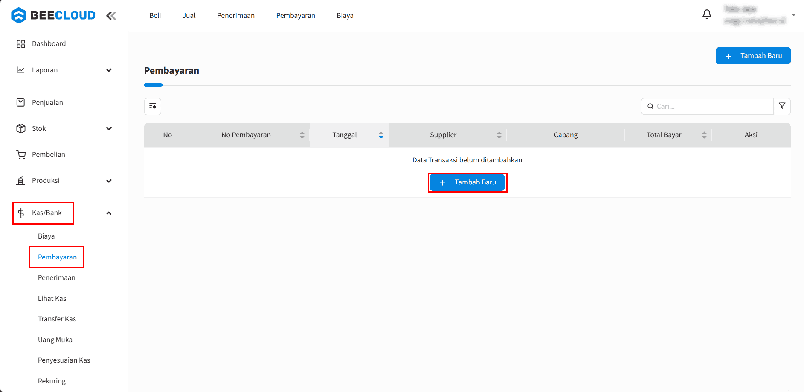Click the search magnifier icon

pos(650,106)
